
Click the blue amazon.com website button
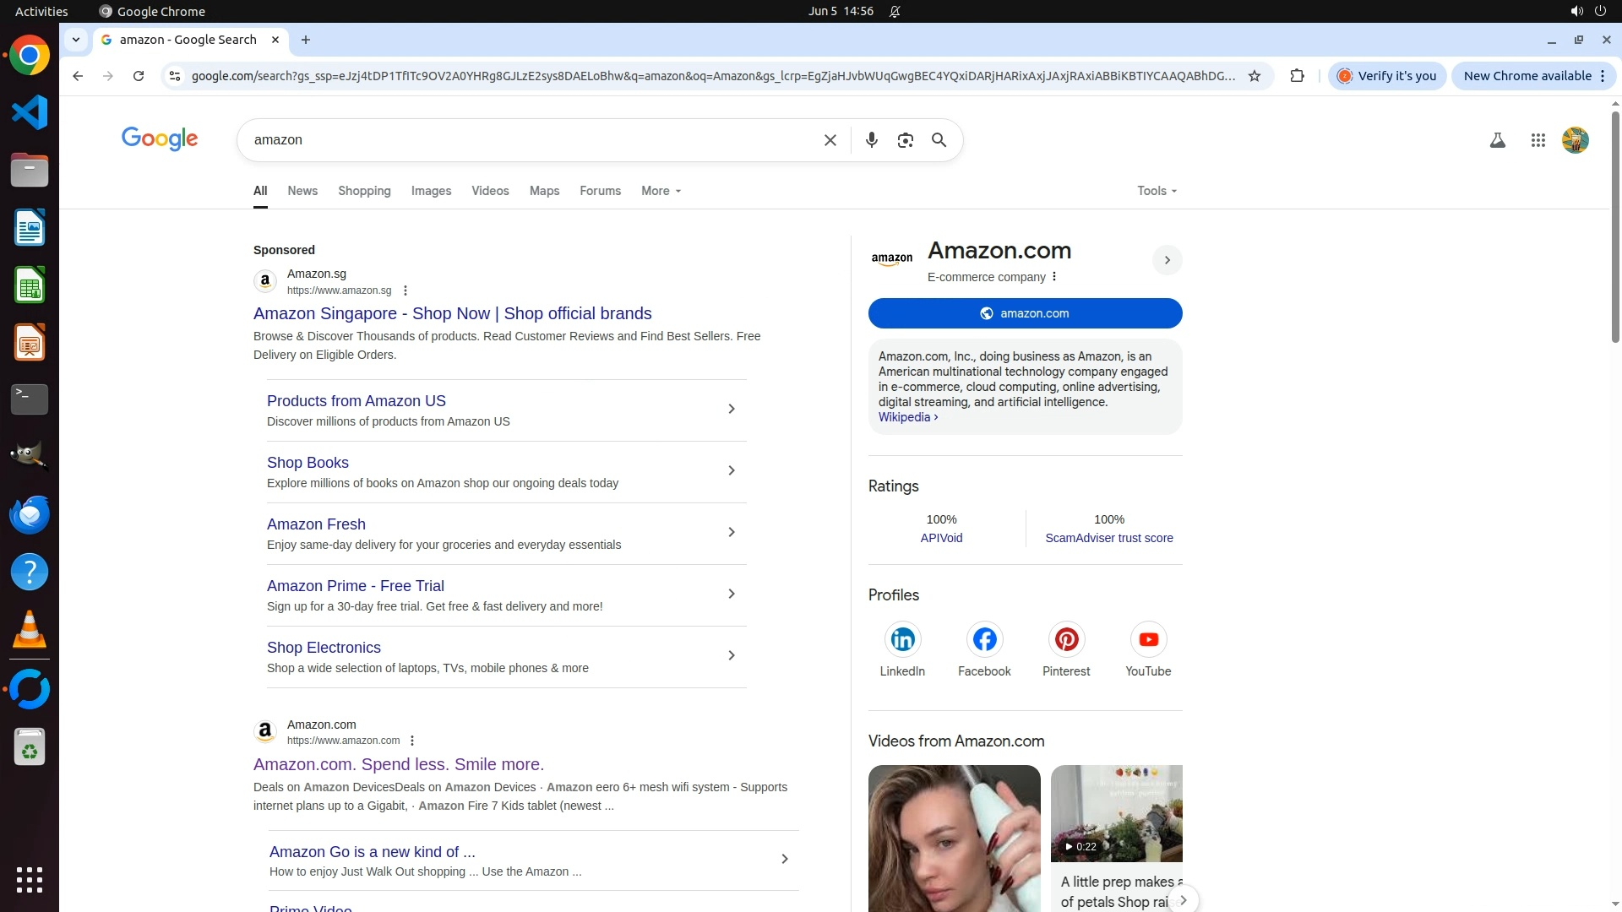coord(1025,313)
